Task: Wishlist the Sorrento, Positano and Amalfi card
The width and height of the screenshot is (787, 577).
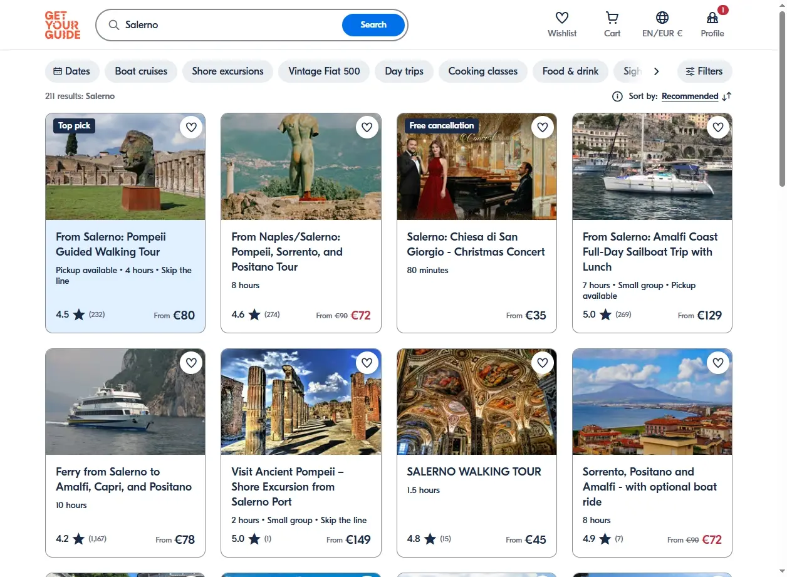Action: [718, 363]
